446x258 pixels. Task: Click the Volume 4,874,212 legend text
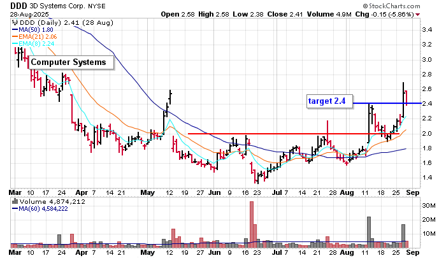[x=52, y=201]
